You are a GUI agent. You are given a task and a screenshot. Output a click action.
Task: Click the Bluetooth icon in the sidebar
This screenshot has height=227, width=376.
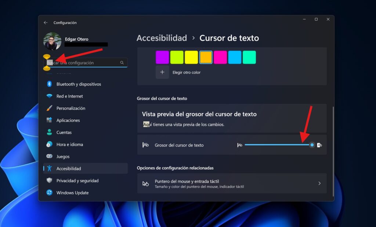pyautogui.click(x=50, y=84)
